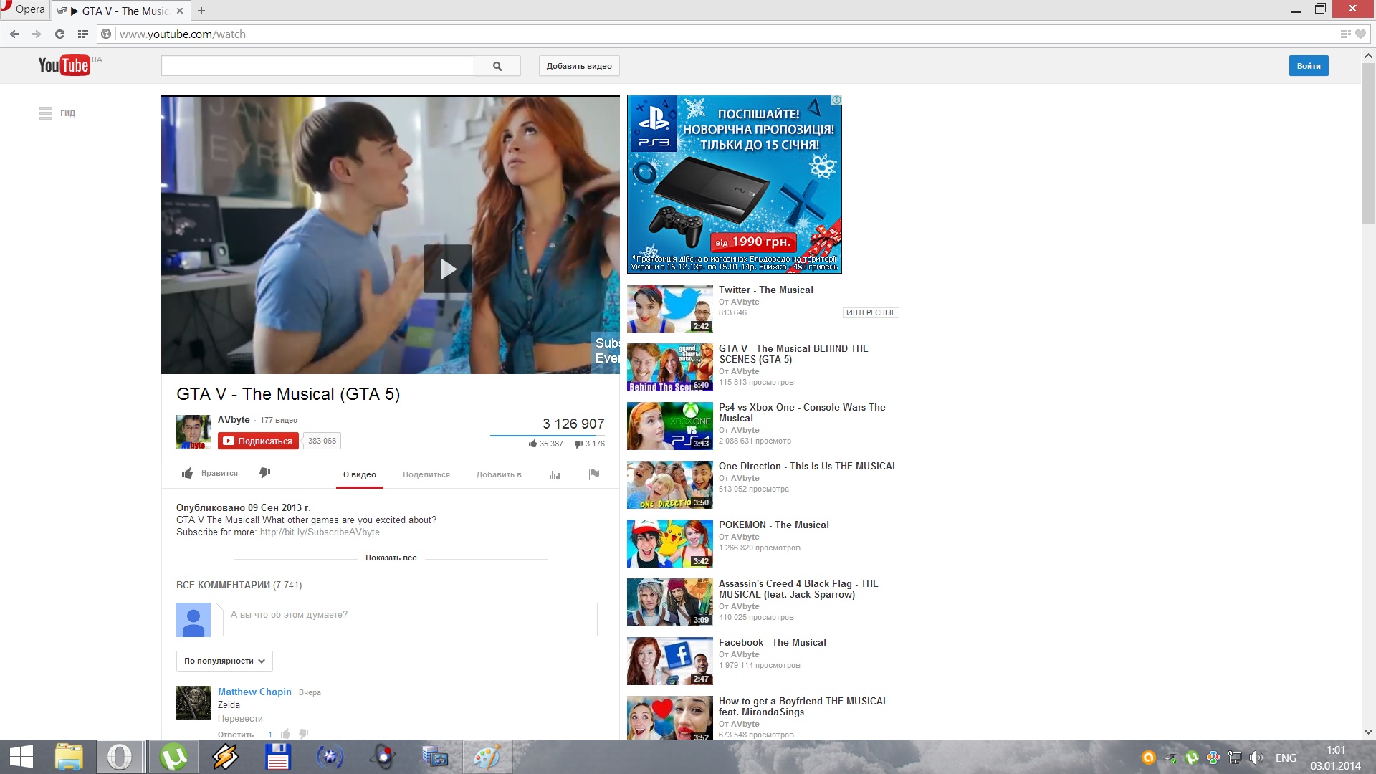Screen dimensions: 1376x774
Task: Play the video with center play button
Action: click(448, 269)
